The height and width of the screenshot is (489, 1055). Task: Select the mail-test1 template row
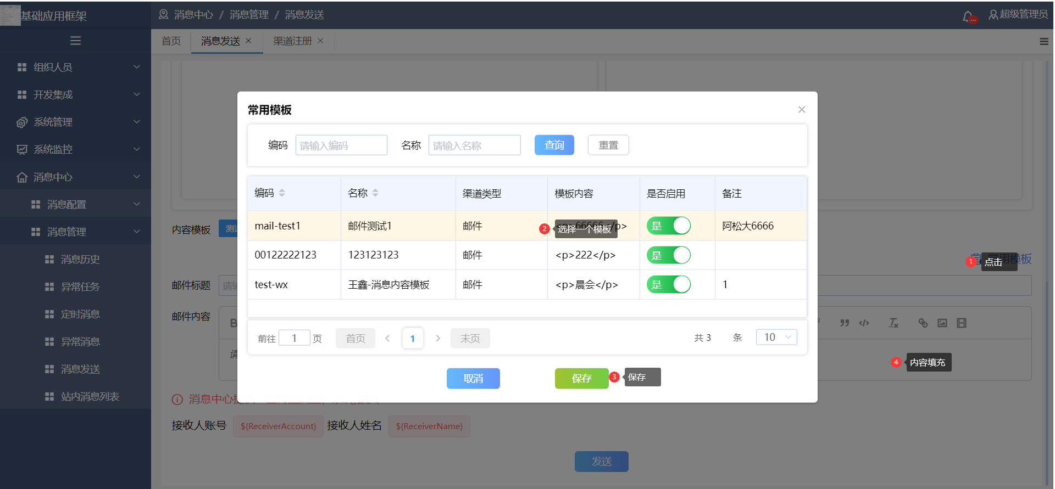pos(527,226)
